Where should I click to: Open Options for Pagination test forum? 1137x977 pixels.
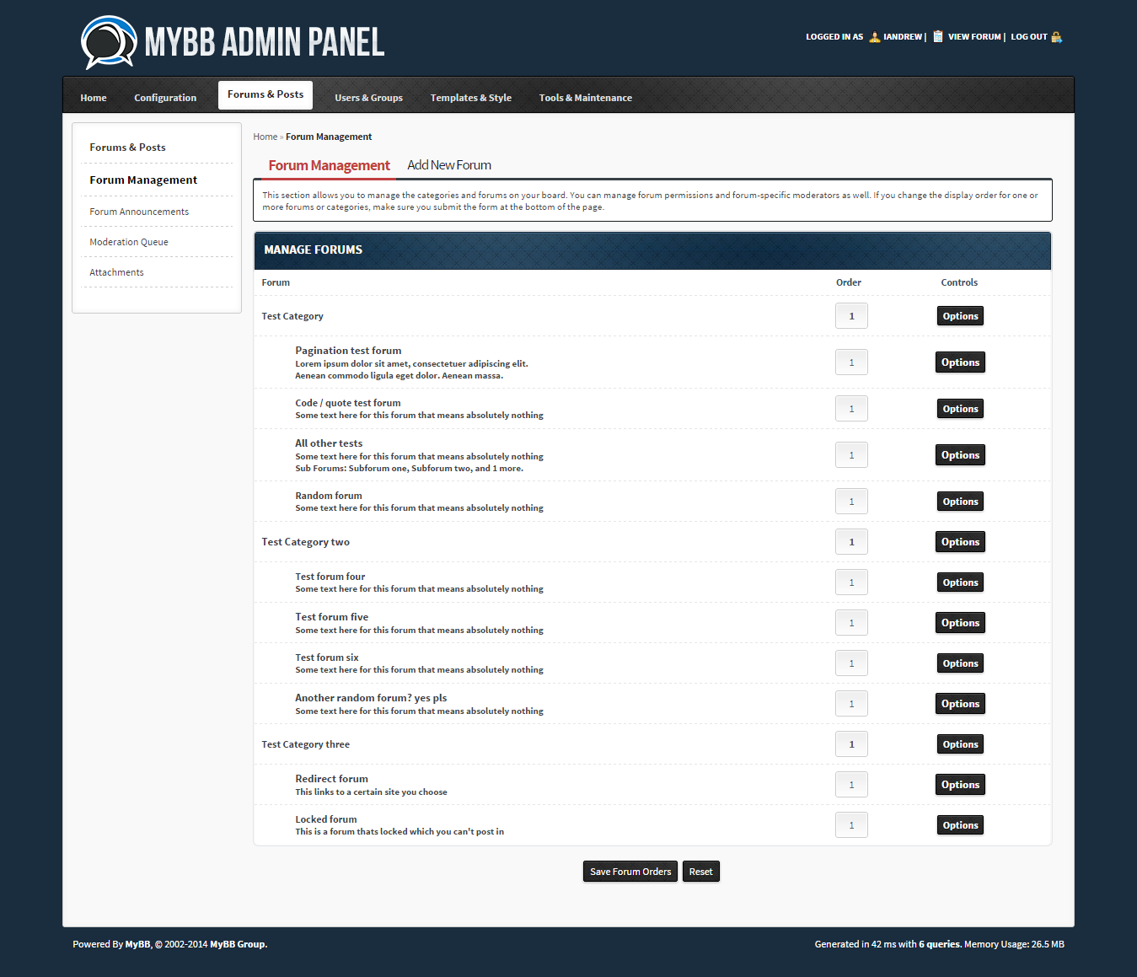pos(960,362)
